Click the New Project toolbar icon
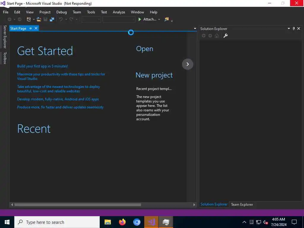This screenshot has width=304, height=228. (29, 19)
